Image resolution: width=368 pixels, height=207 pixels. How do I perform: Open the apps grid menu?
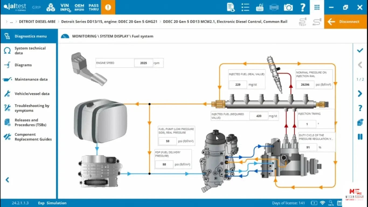317,7
